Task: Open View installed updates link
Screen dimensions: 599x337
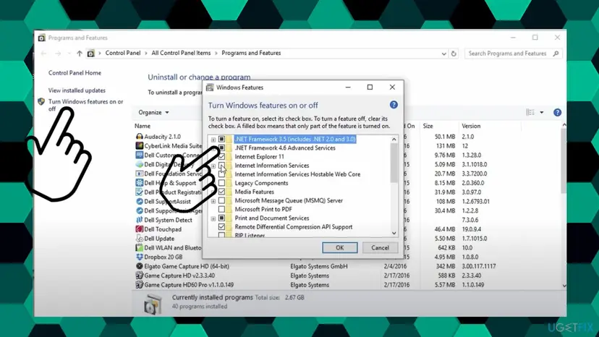Action: click(77, 90)
